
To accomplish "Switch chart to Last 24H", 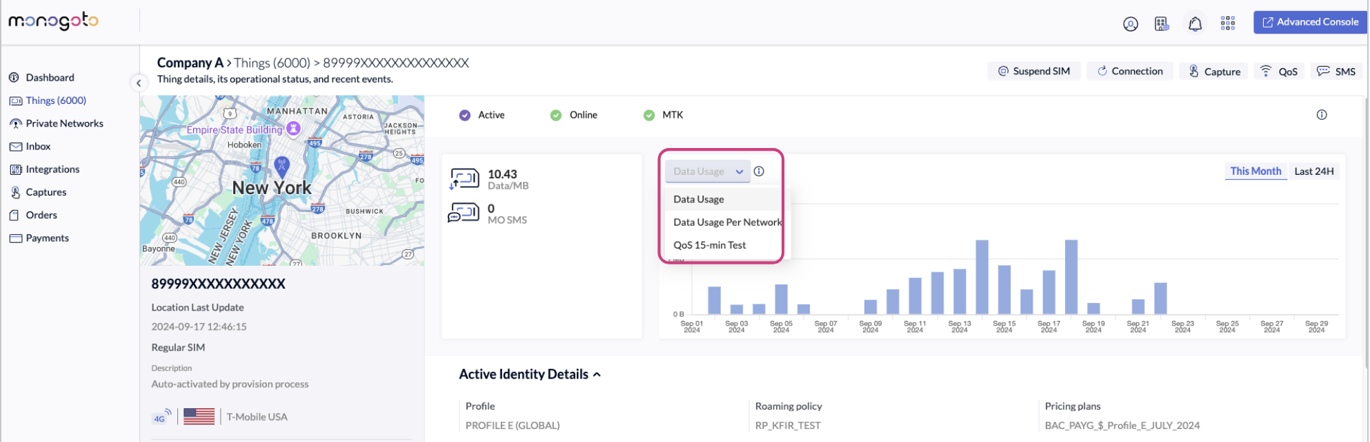I will (1313, 171).
